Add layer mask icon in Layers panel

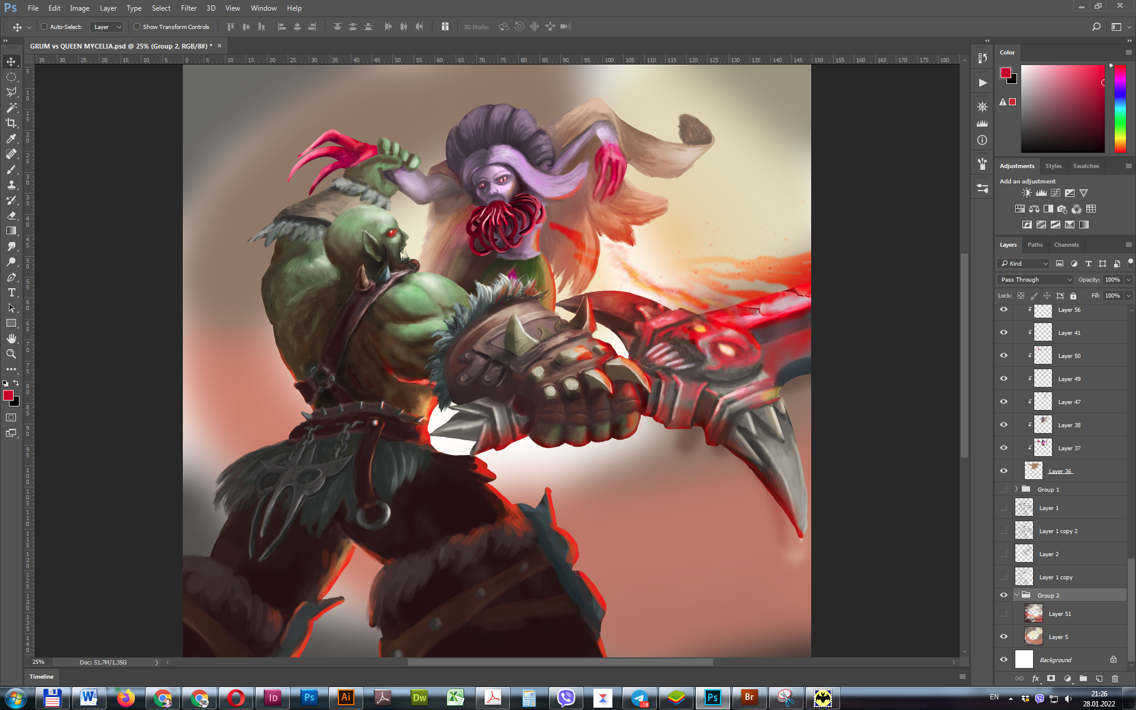[1051, 678]
